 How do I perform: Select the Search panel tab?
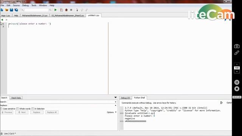coord(4,98)
